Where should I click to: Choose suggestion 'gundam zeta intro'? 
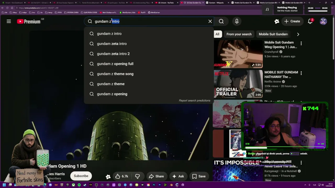click(x=149, y=44)
